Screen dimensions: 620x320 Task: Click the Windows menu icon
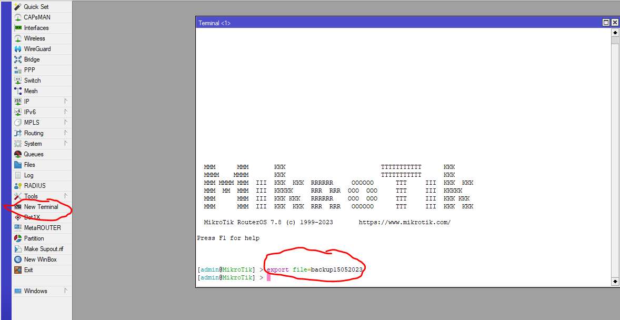tap(18, 291)
